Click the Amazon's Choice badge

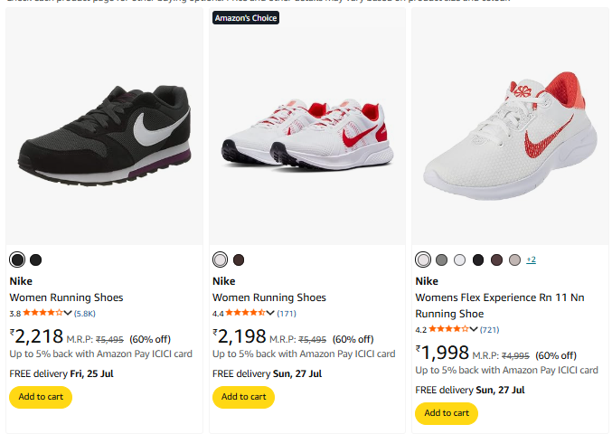tap(246, 17)
